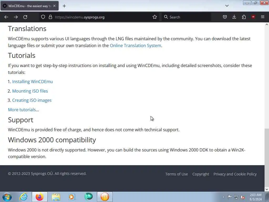This screenshot has width=269, height=202.
Task: Follow the More tutorials link
Action: pos(22,110)
